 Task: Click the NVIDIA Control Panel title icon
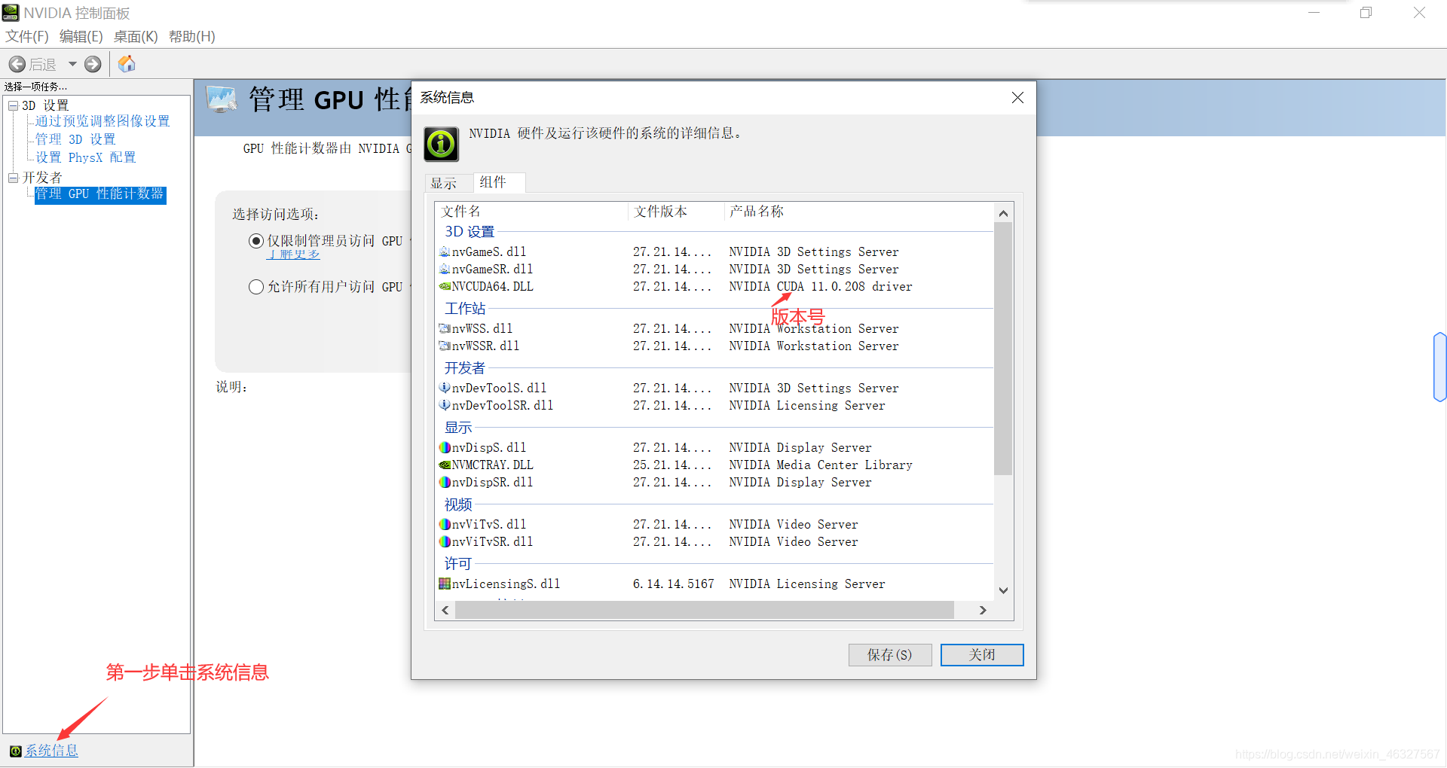click(11, 13)
